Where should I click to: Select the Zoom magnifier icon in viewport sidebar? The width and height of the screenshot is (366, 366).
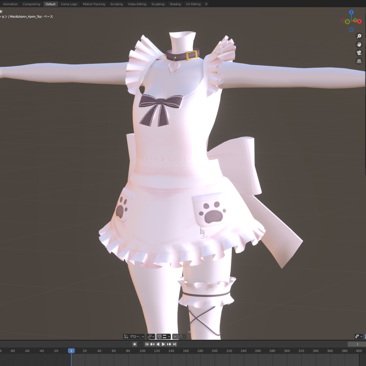coord(359,36)
